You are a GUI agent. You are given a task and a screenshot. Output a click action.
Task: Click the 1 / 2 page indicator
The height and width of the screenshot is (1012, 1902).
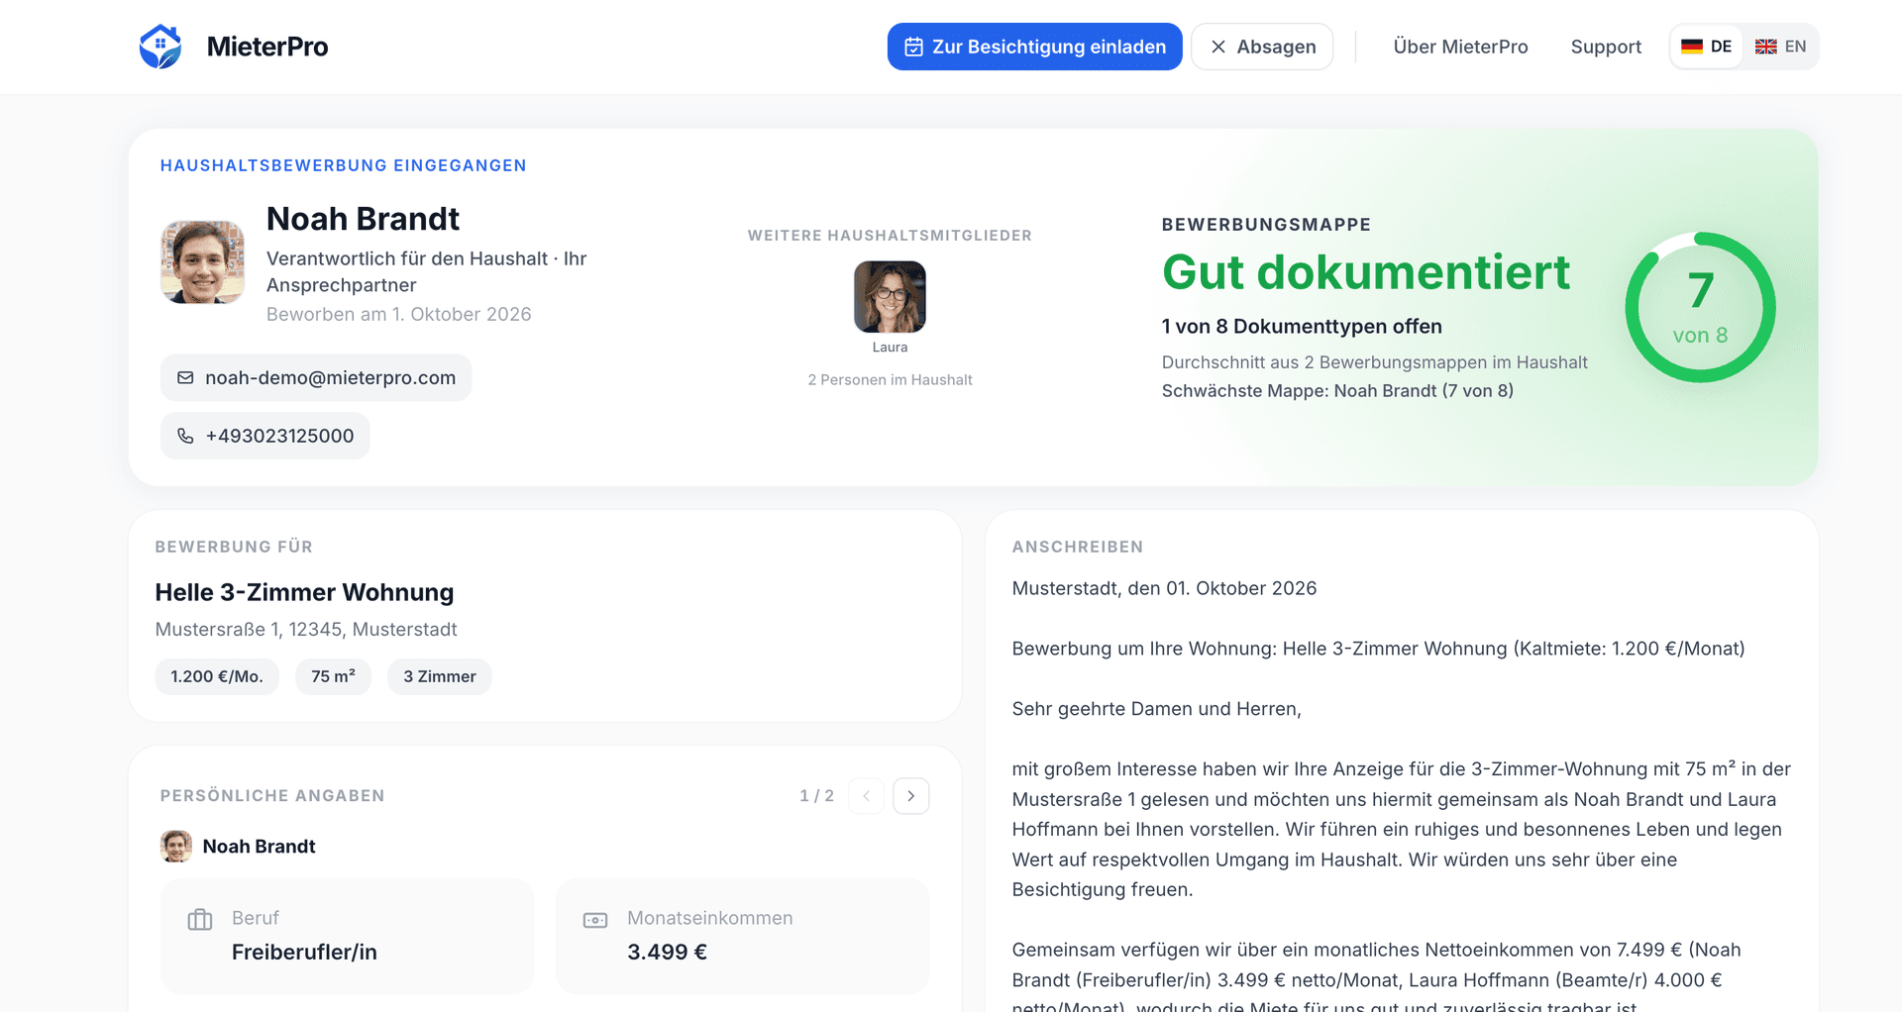(817, 796)
